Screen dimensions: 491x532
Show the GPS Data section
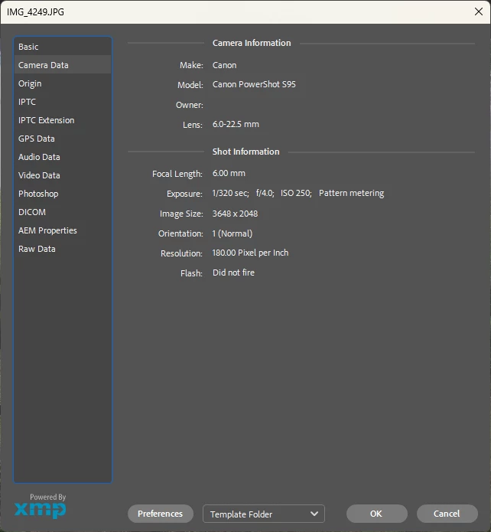pyautogui.click(x=63, y=139)
